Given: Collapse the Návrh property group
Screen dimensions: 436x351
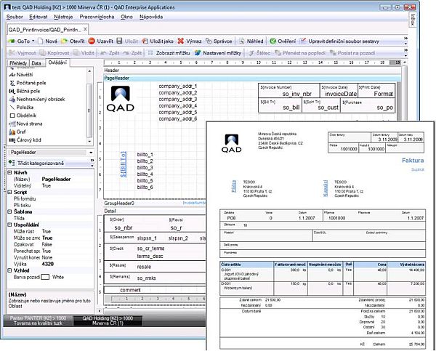Looking at the screenshot, I should point(9,172).
